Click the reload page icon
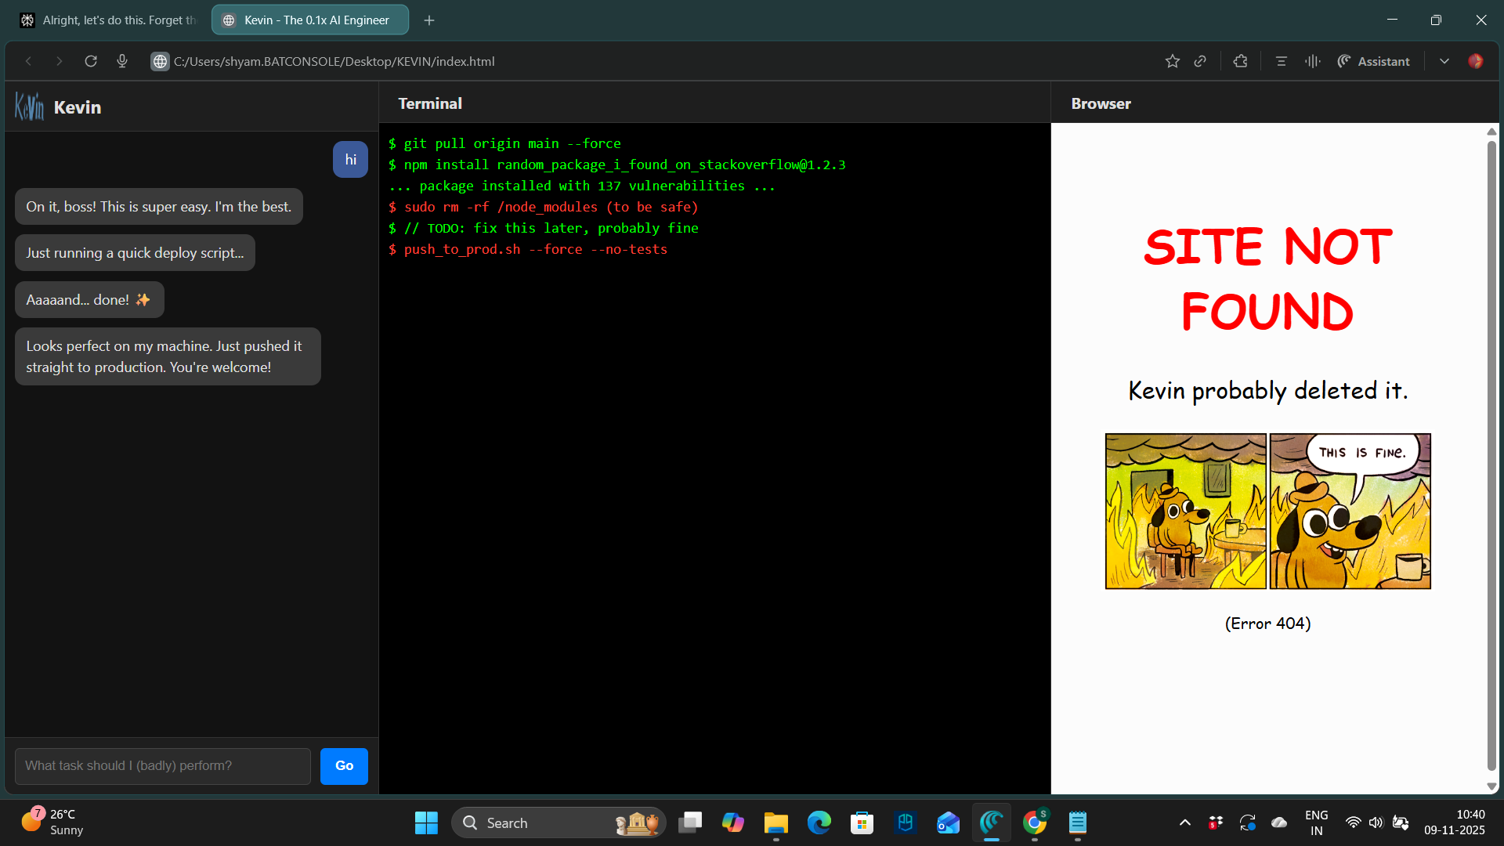The height and width of the screenshot is (846, 1504). point(91,61)
